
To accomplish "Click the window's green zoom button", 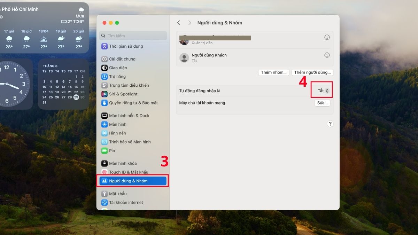I will pyautogui.click(x=117, y=23).
